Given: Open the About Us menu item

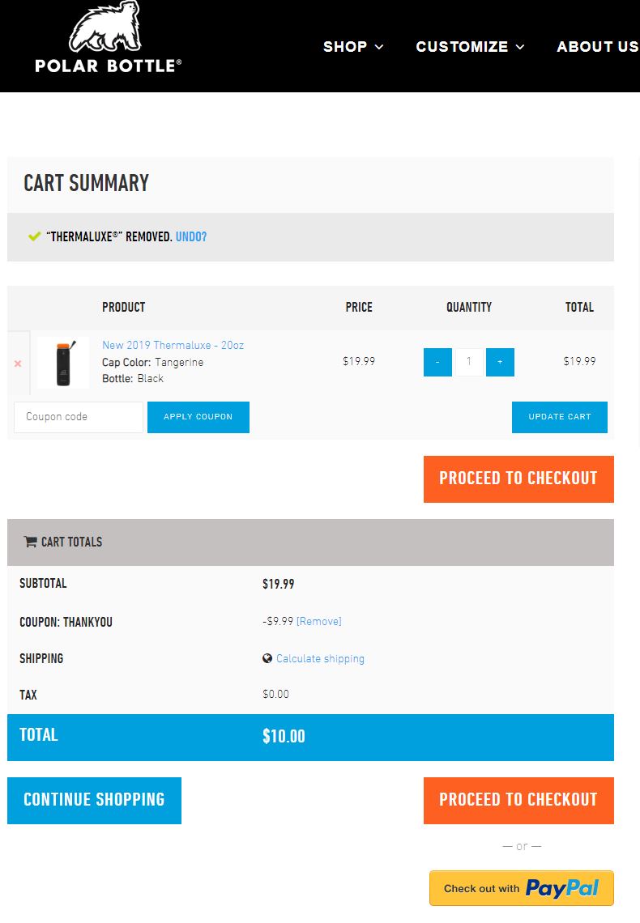Looking at the screenshot, I should tap(597, 47).
